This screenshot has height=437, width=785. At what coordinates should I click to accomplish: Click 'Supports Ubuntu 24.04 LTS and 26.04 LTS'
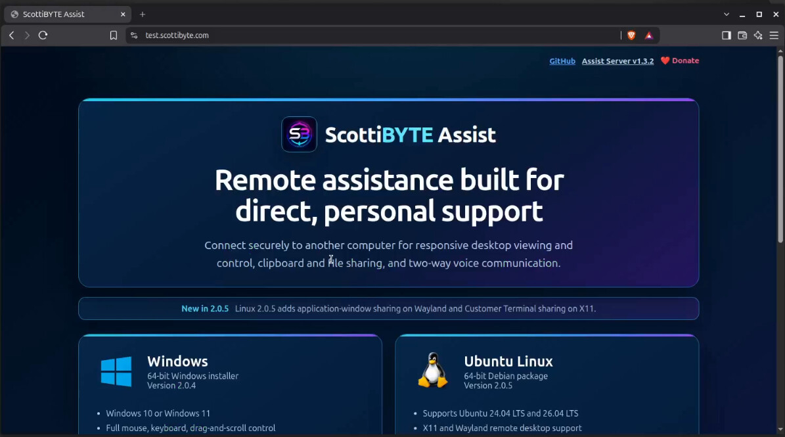[x=501, y=413]
